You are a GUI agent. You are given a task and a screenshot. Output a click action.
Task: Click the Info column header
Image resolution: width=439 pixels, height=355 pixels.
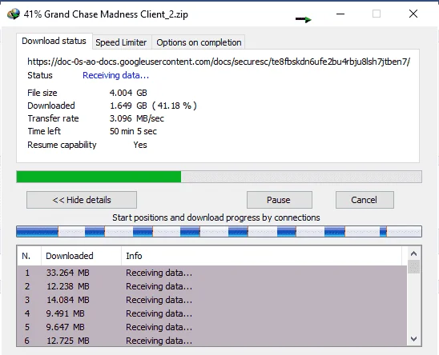pyautogui.click(x=261, y=256)
